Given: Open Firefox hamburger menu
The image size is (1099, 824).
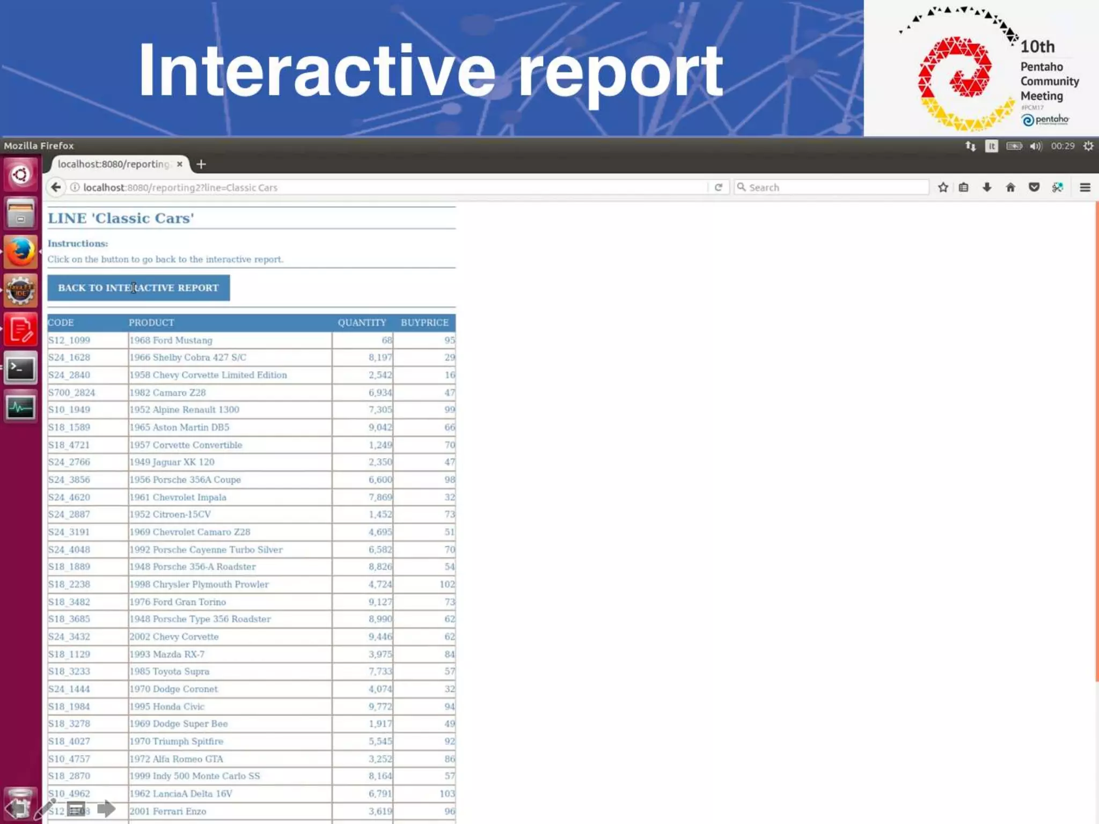Looking at the screenshot, I should 1085,187.
